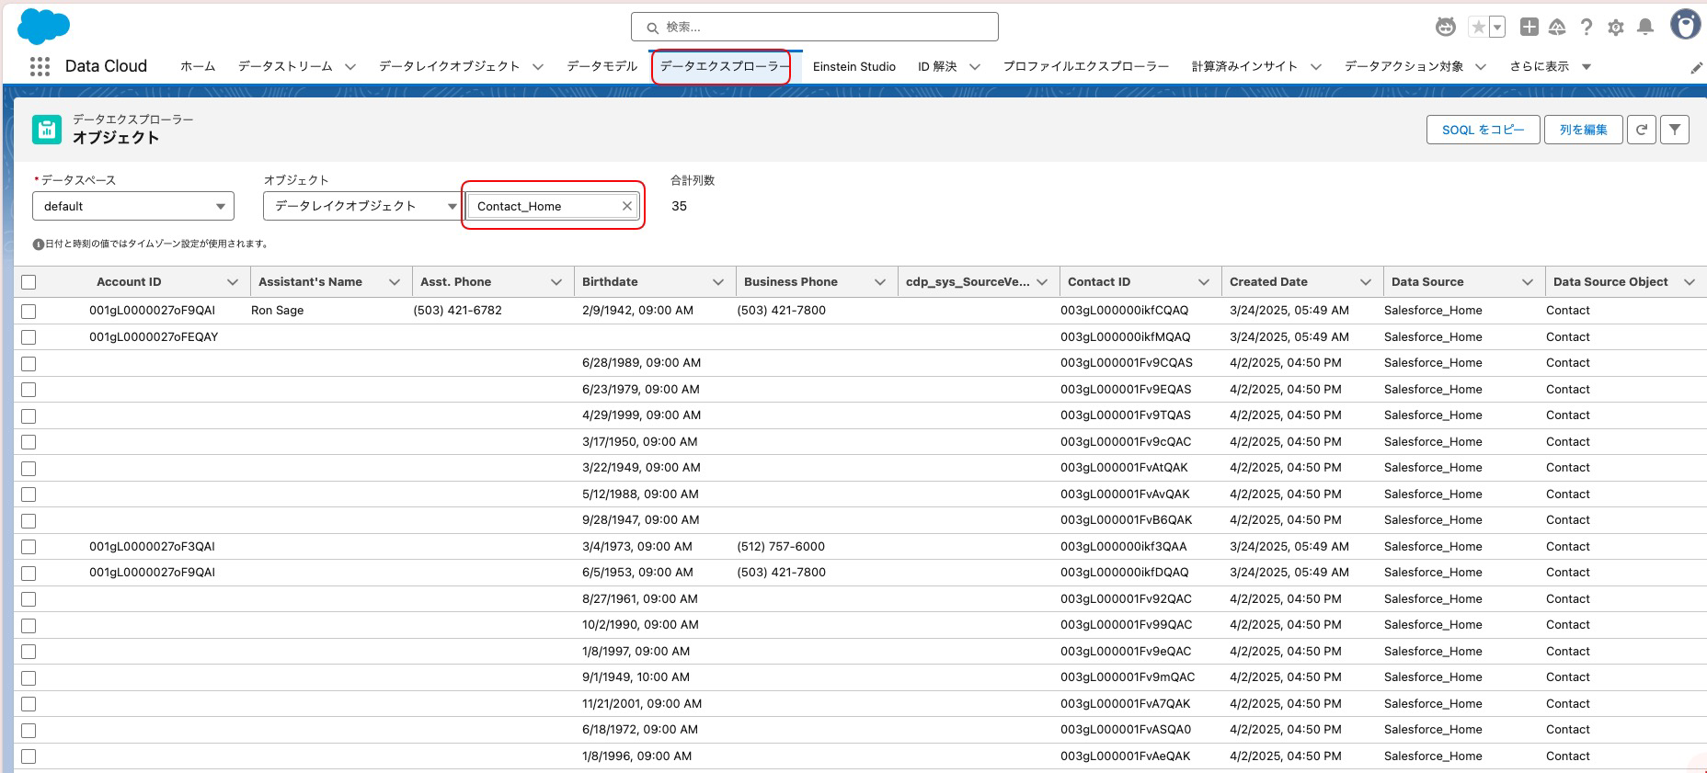The height and width of the screenshot is (773, 1707).
Task: Select row checkbox for birthdate 4/29/1999
Action: (29, 415)
